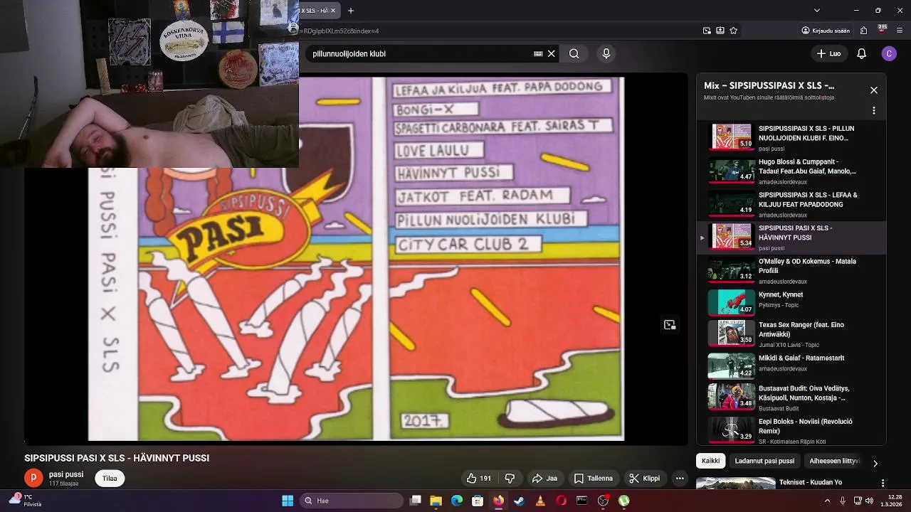
Task: Open File Explorer from taskbar
Action: (436, 501)
